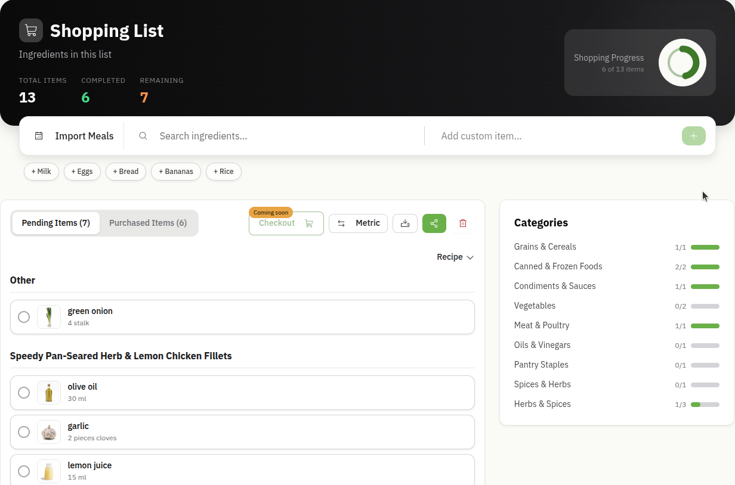Add Rice quick suggestion chip

[x=224, y=172]
